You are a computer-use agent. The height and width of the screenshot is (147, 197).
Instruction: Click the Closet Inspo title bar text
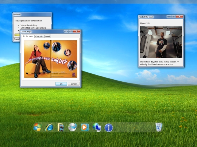click(26, 32)
